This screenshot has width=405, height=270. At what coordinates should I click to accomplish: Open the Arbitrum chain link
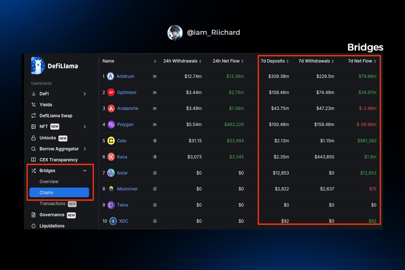coord(125,76)
